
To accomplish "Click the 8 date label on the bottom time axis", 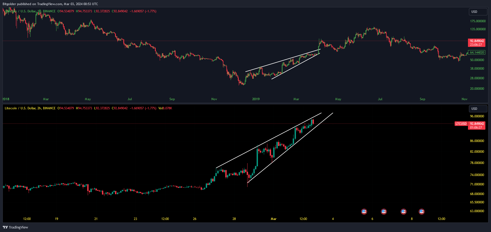I will pos(412,219).
